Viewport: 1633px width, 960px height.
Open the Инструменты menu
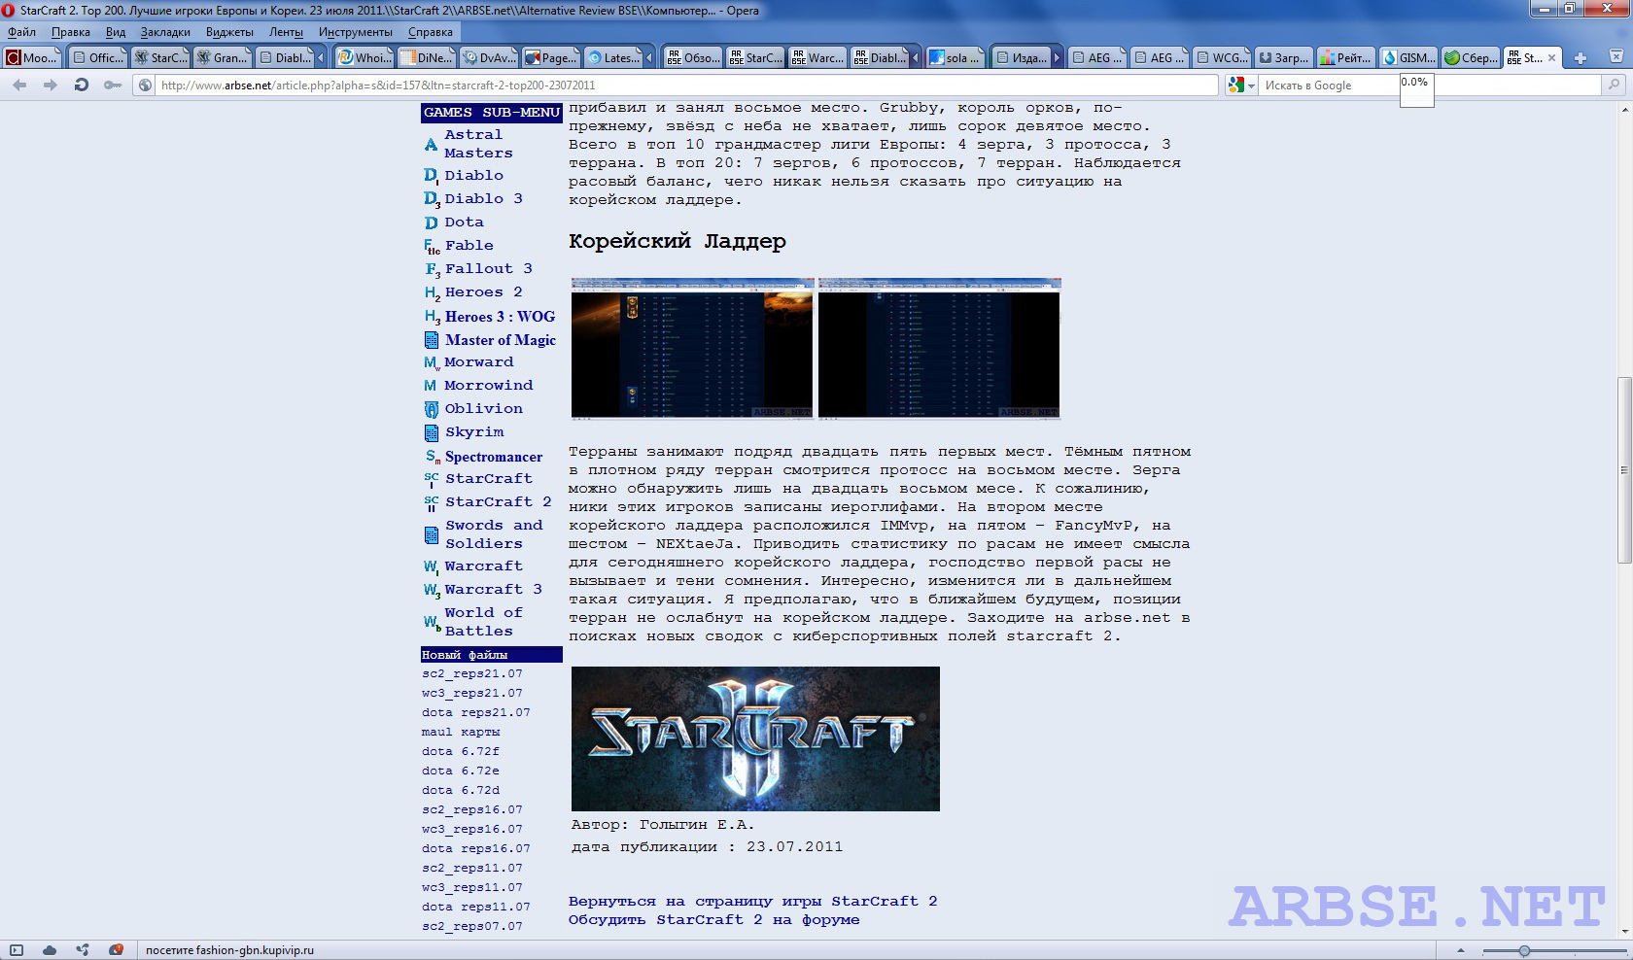[356, 32]
